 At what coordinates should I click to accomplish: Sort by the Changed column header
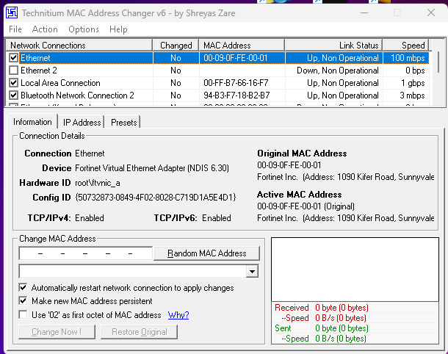[x=176, y=45]
